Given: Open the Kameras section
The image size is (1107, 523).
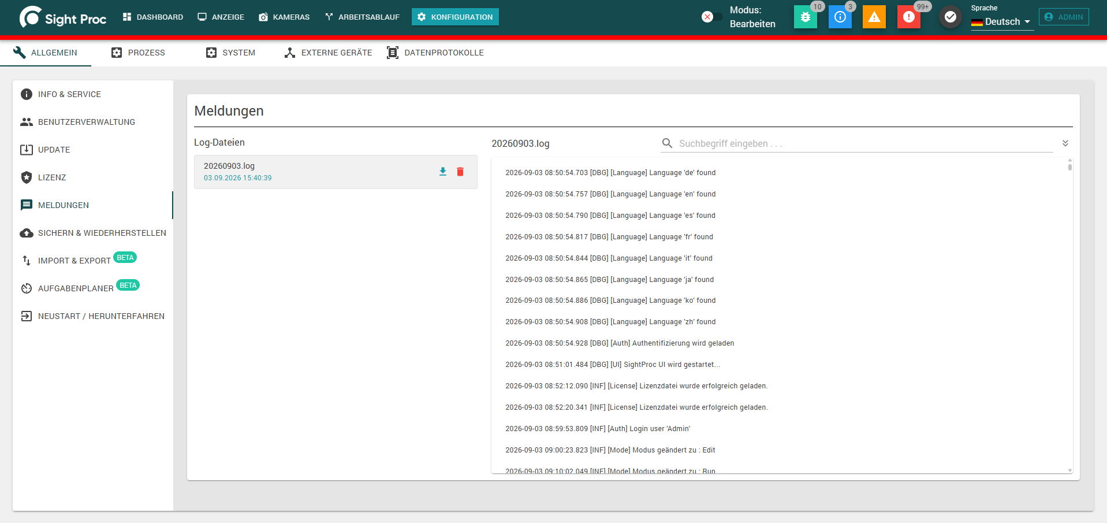Looking at the screenshot, I should click(x=284, y=17).
